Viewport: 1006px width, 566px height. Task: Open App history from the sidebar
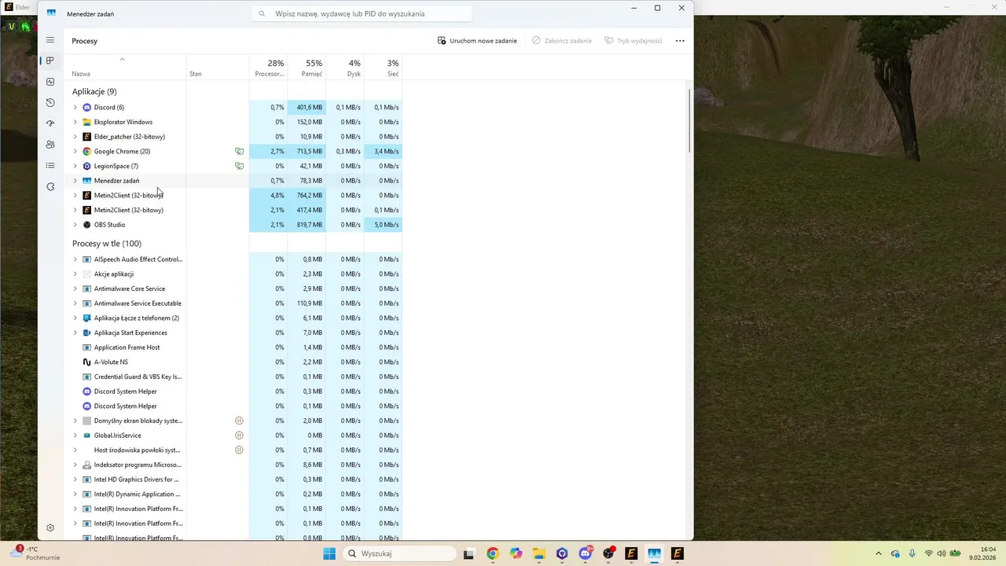coord(50,102)
